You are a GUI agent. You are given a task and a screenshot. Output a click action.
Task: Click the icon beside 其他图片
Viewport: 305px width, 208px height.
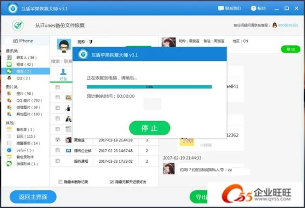9,114
